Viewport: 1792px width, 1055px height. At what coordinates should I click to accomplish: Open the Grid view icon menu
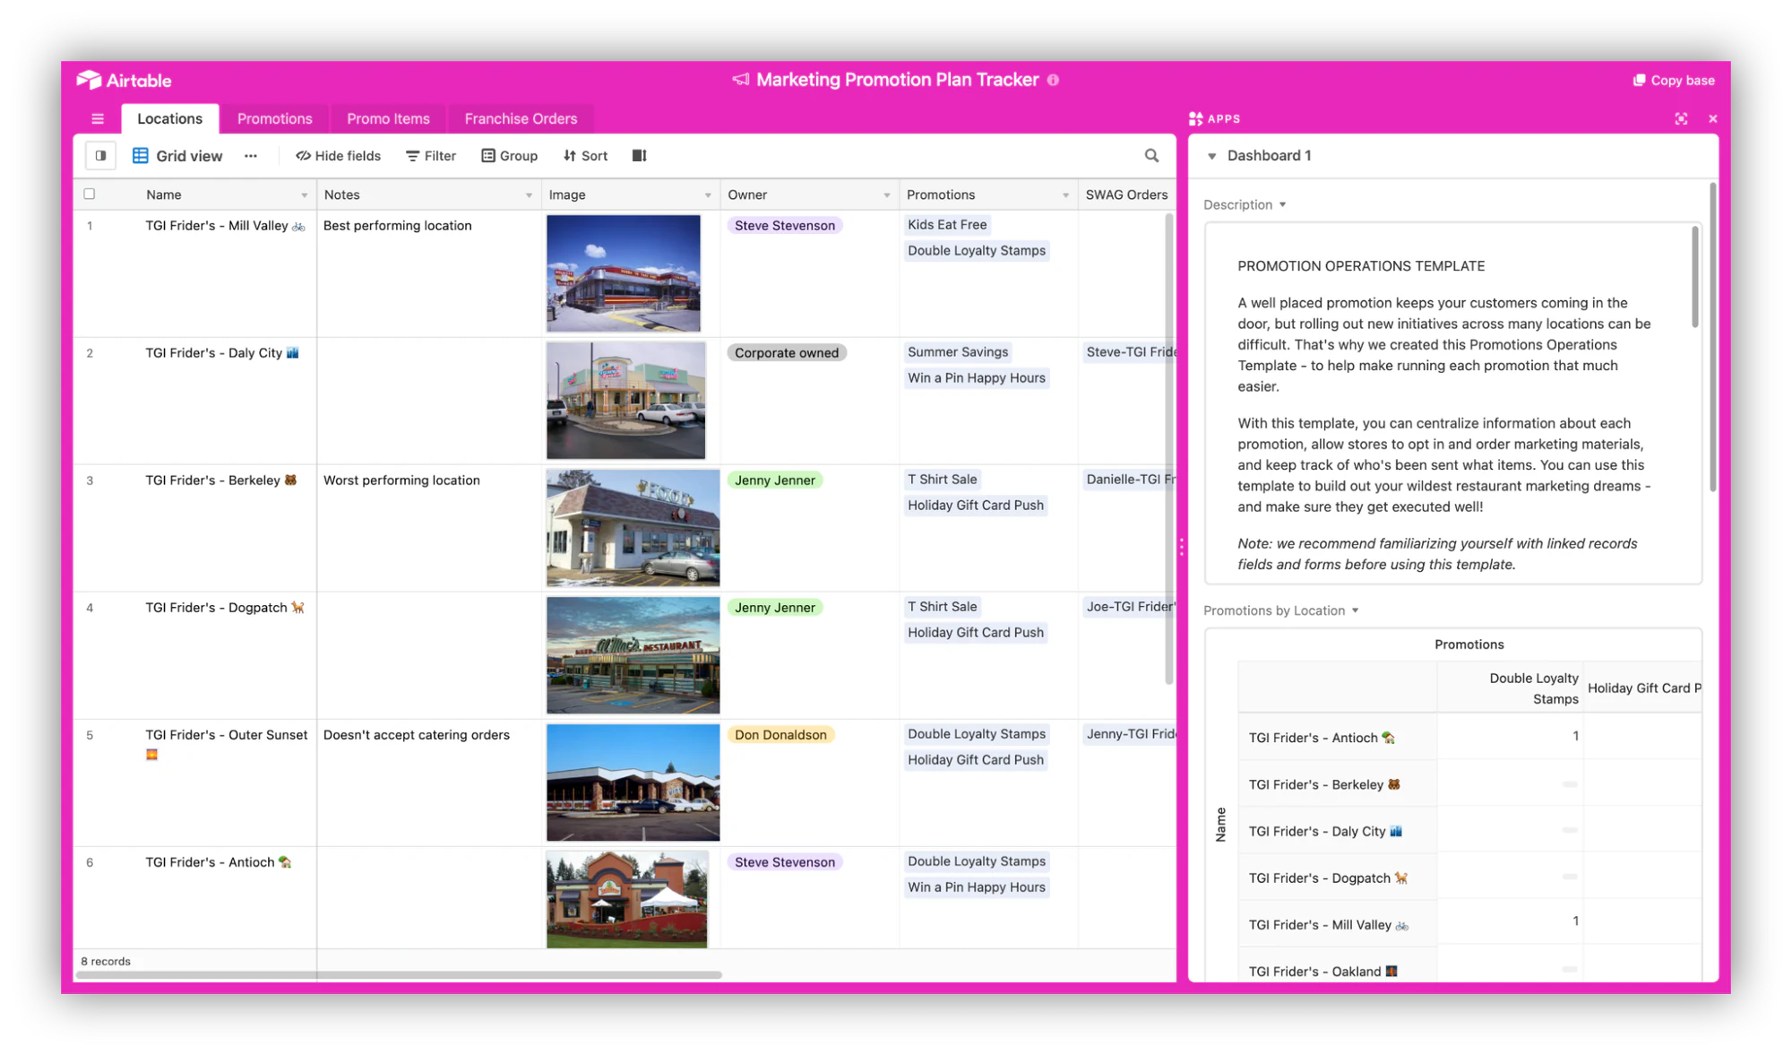141,155
